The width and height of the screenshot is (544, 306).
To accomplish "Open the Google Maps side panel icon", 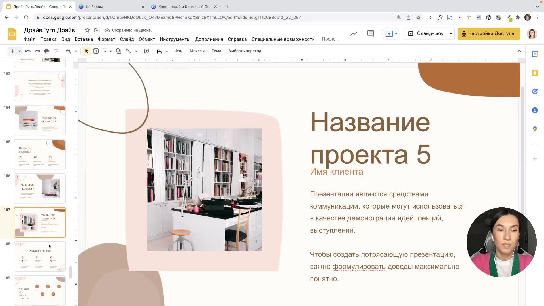I will click(x=535, y=129).
